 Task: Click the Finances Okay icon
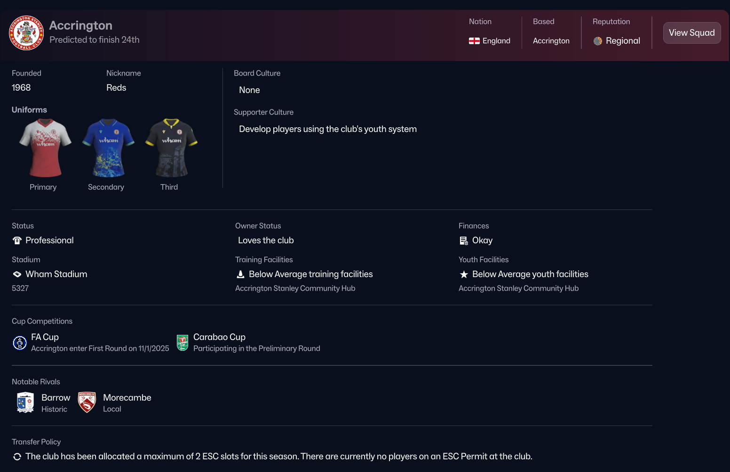464,240
